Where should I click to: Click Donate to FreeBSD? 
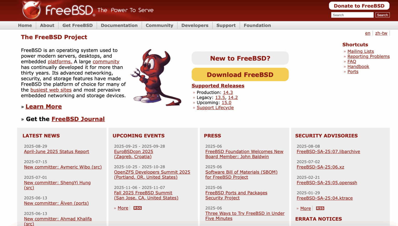point(359,5)
